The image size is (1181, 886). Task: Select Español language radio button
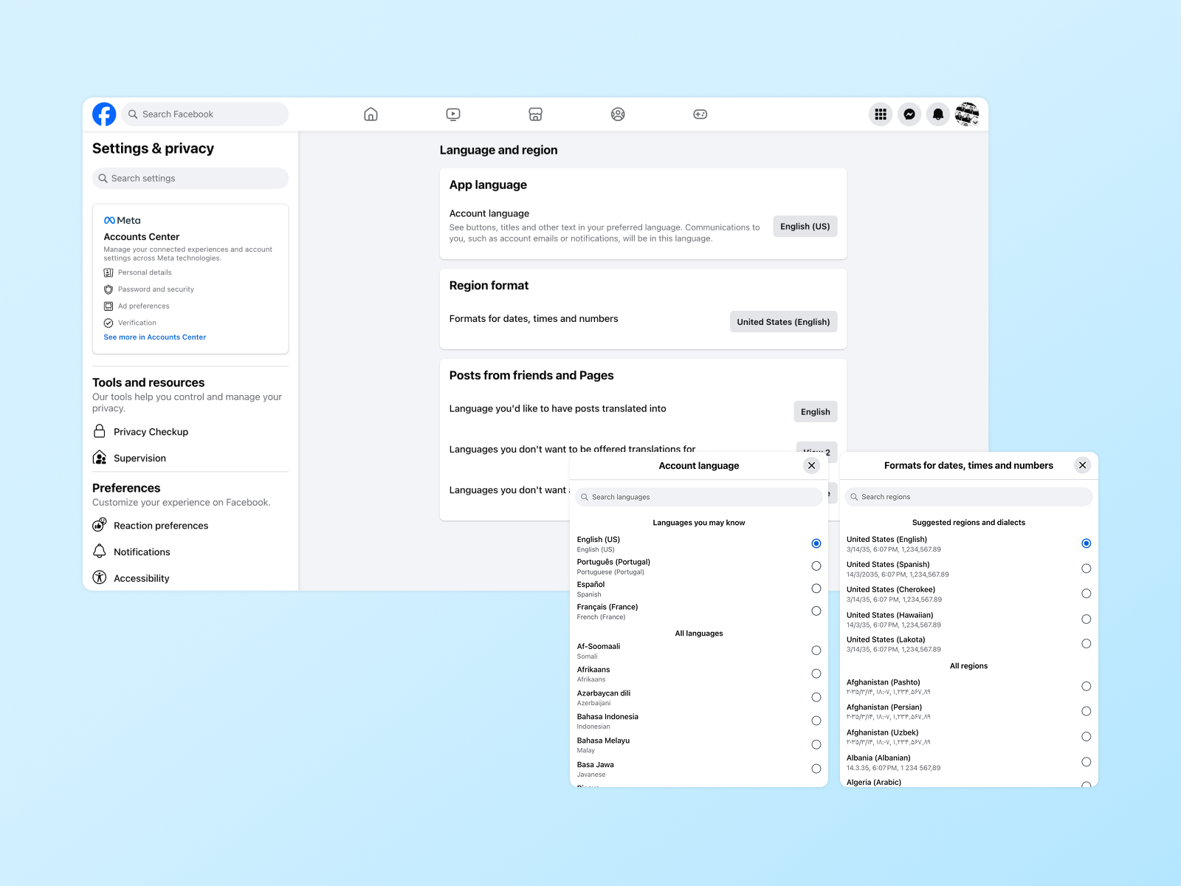pos(816,588)
